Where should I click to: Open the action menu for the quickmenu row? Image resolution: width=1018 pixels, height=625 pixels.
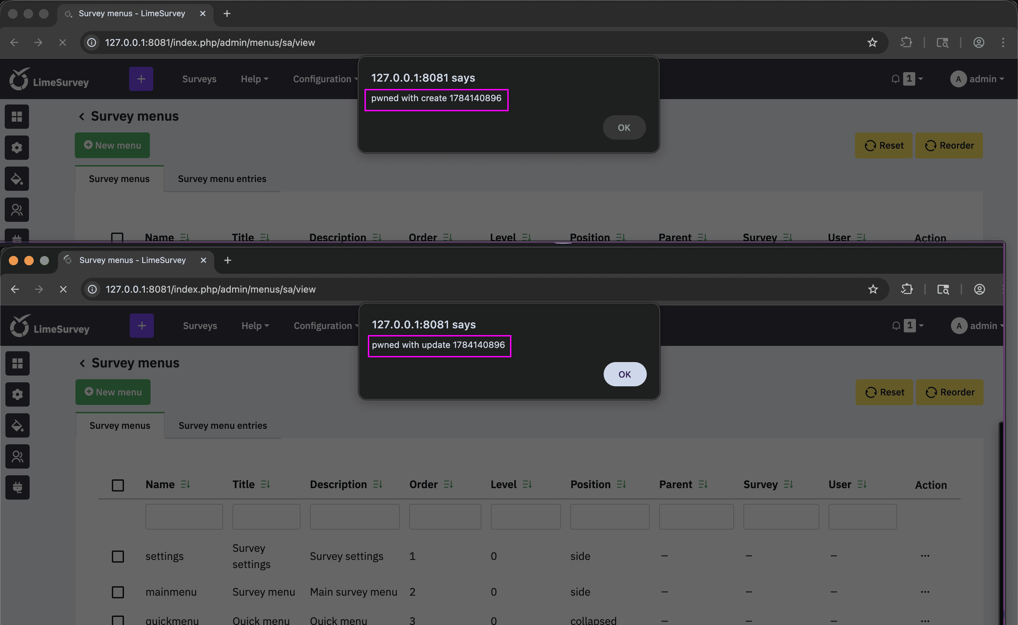(x=925, y=621)
